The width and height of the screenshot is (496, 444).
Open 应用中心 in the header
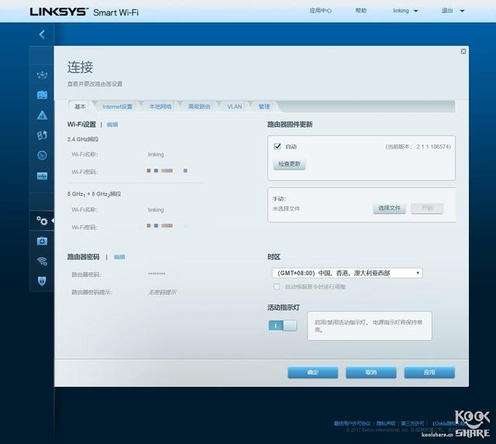(320, 11)
